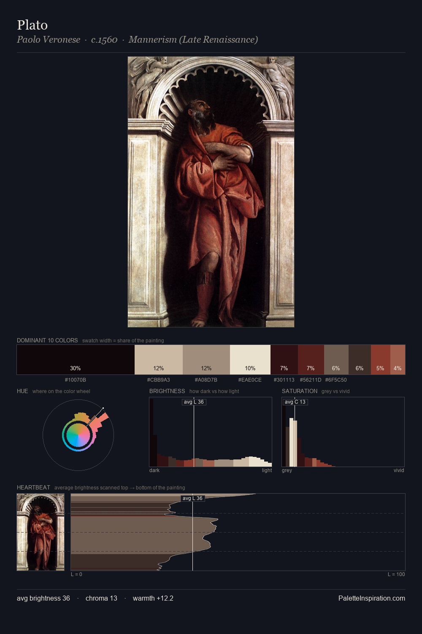Click footer text 'avg brightness 36'
This screenshot has height=634, width=422.
(x=43, y=598)
